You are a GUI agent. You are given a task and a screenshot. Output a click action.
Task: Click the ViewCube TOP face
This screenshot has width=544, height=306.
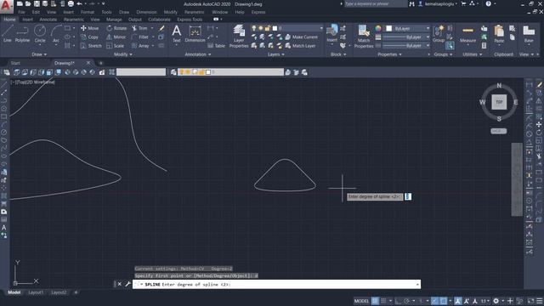(x=499, y=102)
